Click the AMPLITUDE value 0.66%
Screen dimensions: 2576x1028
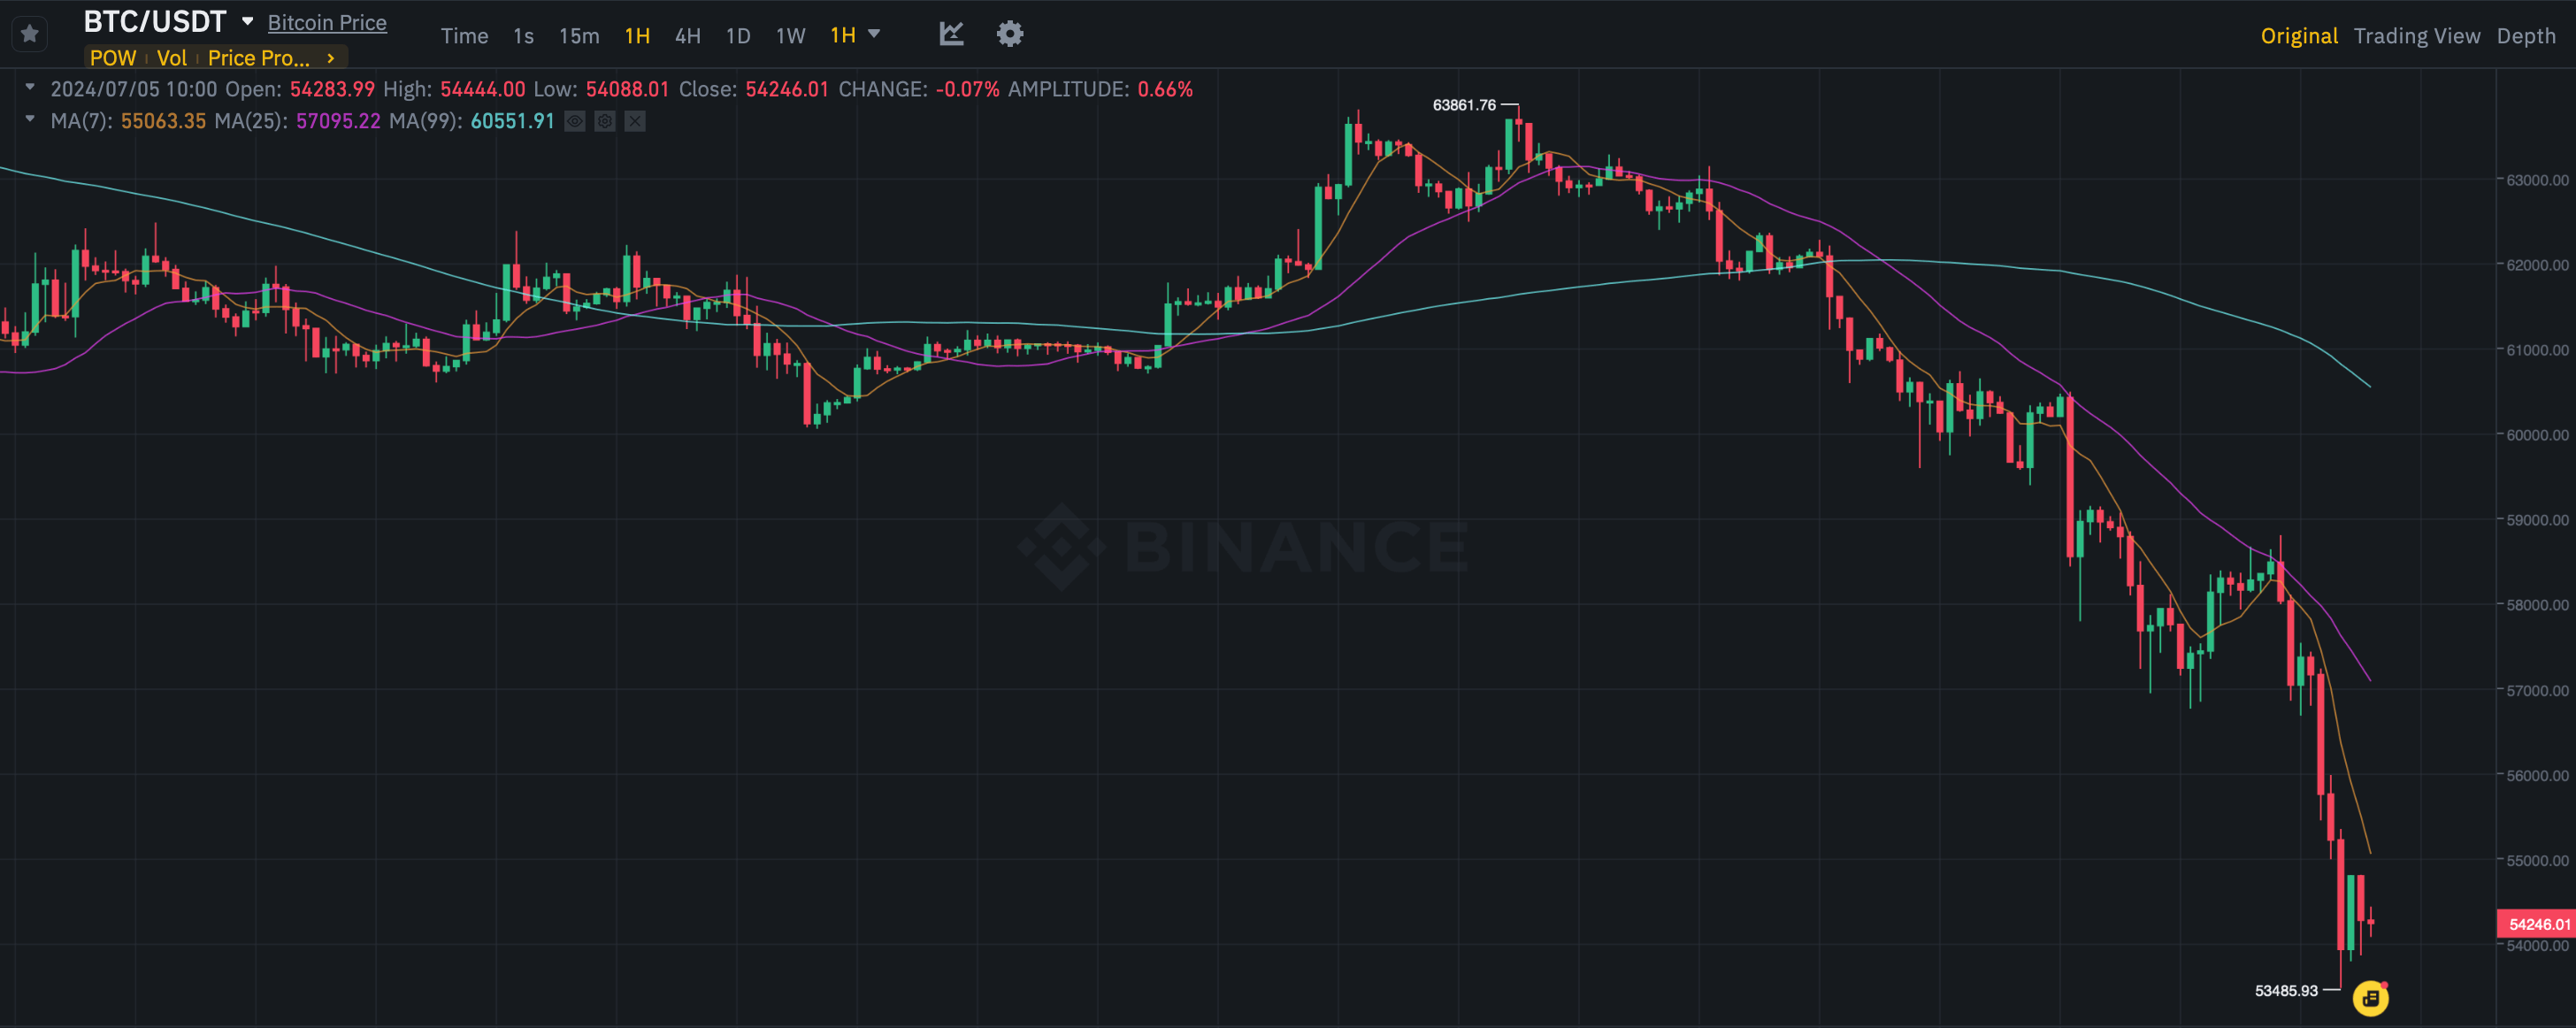1165,89
